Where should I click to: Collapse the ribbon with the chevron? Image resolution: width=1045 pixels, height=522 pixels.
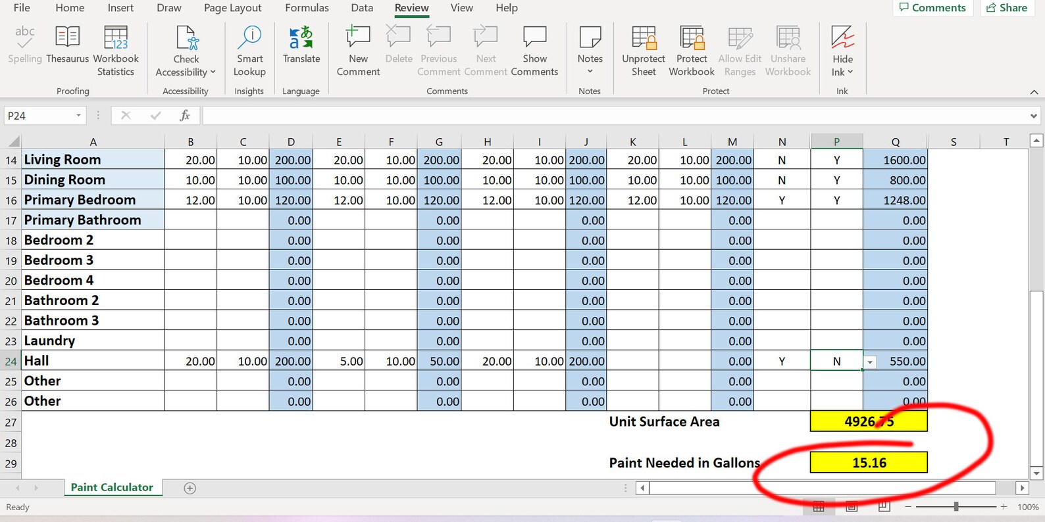point(1034,91)
